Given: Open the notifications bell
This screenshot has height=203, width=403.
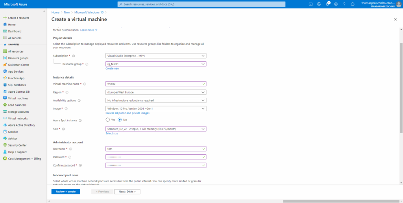Looking at the screenshot, I should 327,4.
